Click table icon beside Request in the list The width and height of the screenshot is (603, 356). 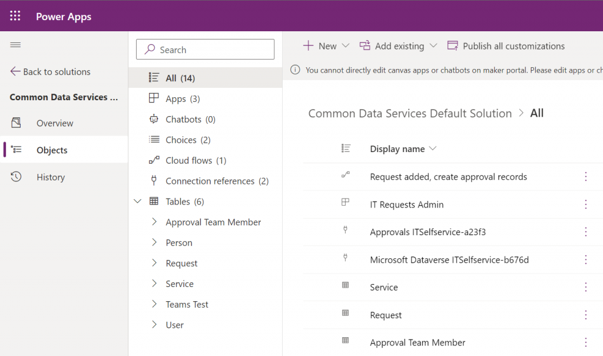(x=345, y=313)
